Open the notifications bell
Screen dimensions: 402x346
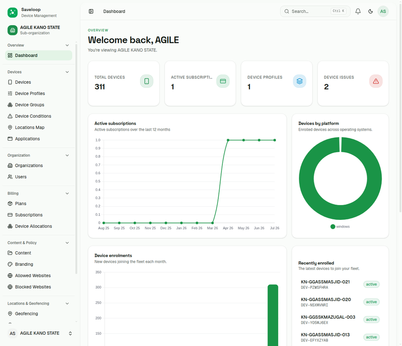[358, 11]
